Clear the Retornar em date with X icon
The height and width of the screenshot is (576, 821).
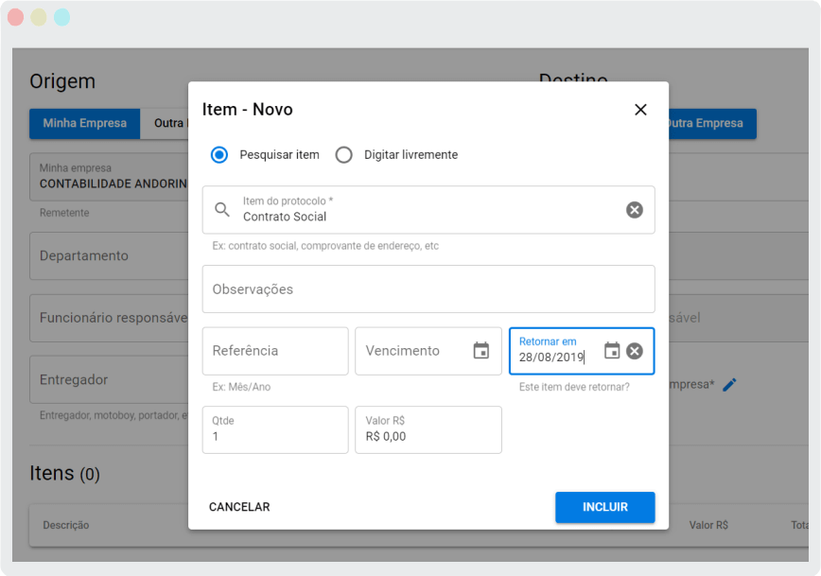(x=634, y=353)
